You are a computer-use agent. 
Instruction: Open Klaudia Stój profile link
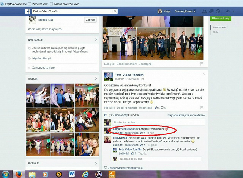click(x=46, y=20)
